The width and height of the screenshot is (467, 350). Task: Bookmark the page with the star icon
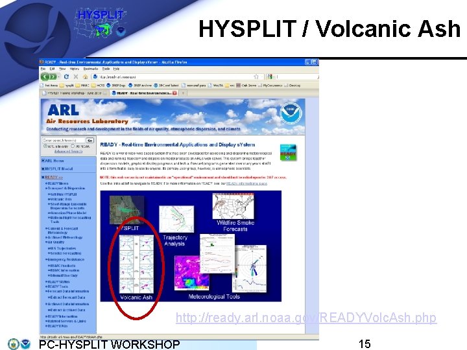(256, 76)
